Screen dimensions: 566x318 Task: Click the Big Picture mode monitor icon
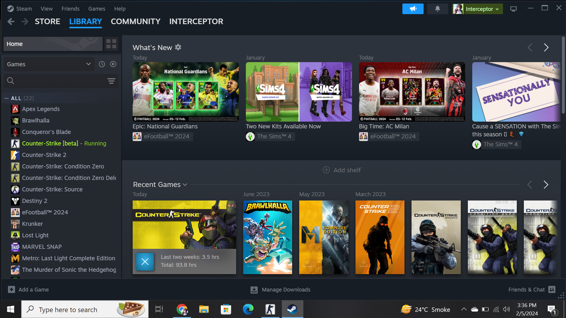[x=513, y=9]
